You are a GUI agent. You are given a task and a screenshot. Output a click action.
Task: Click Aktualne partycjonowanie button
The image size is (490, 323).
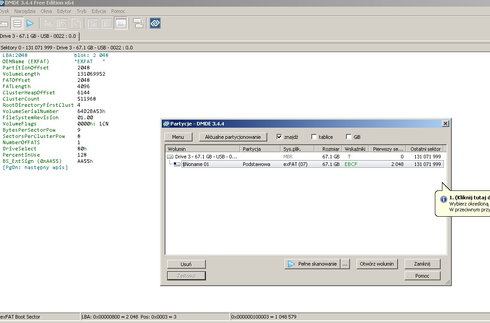233,137
